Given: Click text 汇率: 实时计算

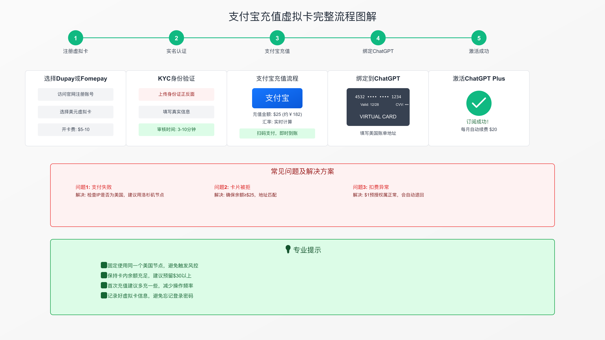Looking at the screenshot, I should point(277,122).
